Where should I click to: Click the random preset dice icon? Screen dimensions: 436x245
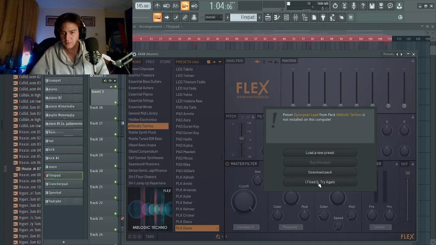208,62
